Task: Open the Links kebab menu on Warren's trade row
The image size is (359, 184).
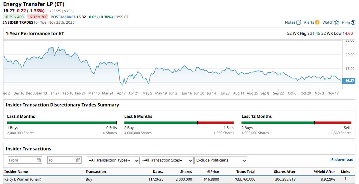Action: pos(345,179)
